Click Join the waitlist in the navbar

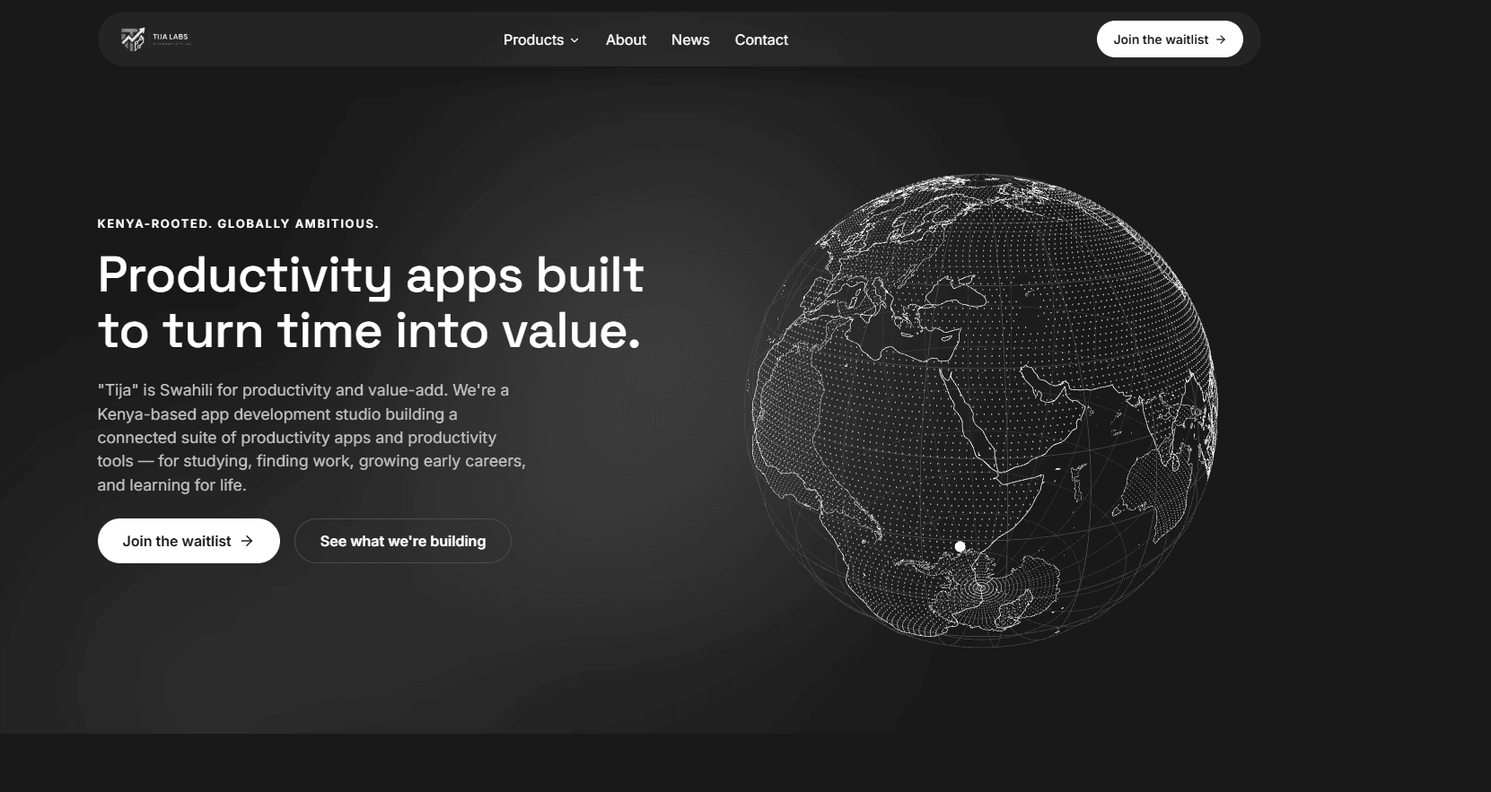[x=1170, y=39]
